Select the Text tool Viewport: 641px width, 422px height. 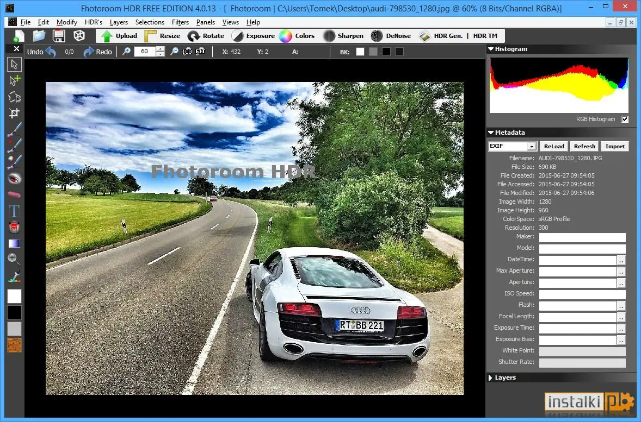click(x=14, y=211)
